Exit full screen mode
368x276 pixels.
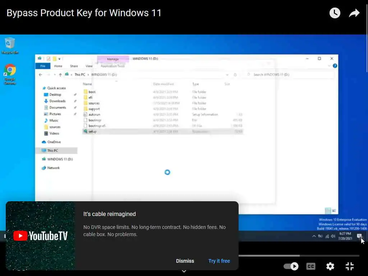(349, 266)
